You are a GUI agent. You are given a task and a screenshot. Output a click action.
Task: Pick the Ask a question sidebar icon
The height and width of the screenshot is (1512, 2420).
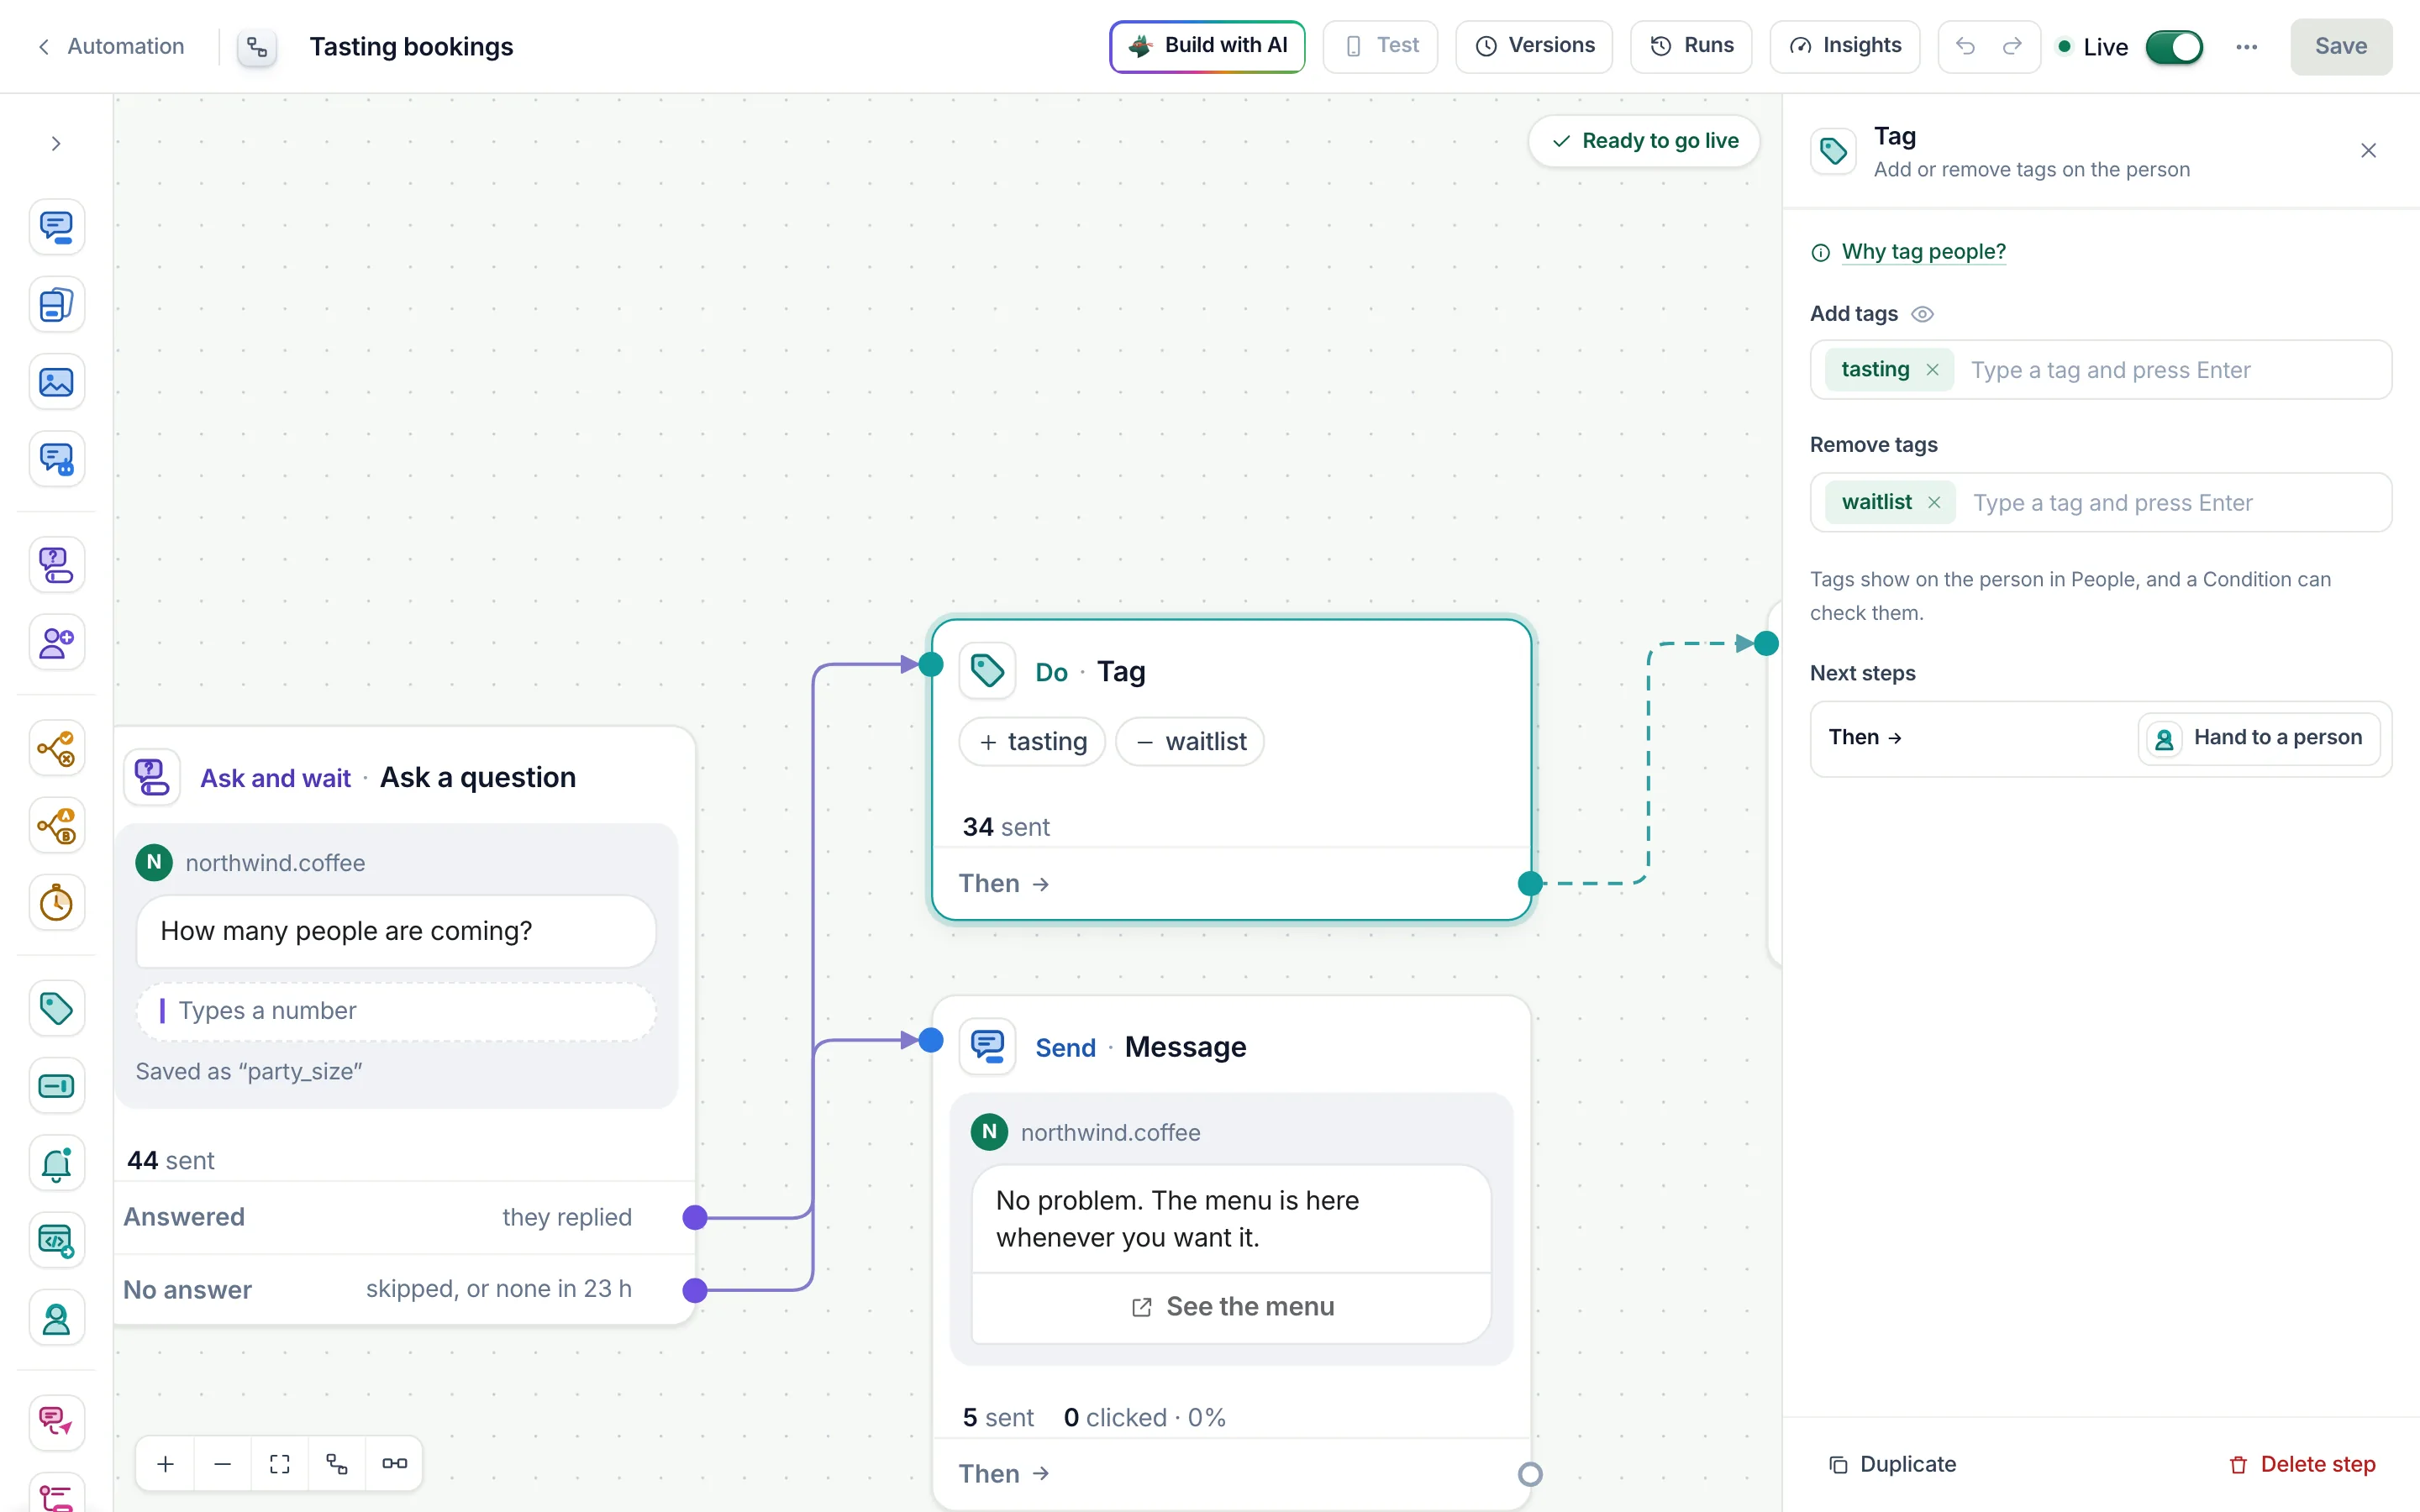pyautogui.click(x=56, y=565)
